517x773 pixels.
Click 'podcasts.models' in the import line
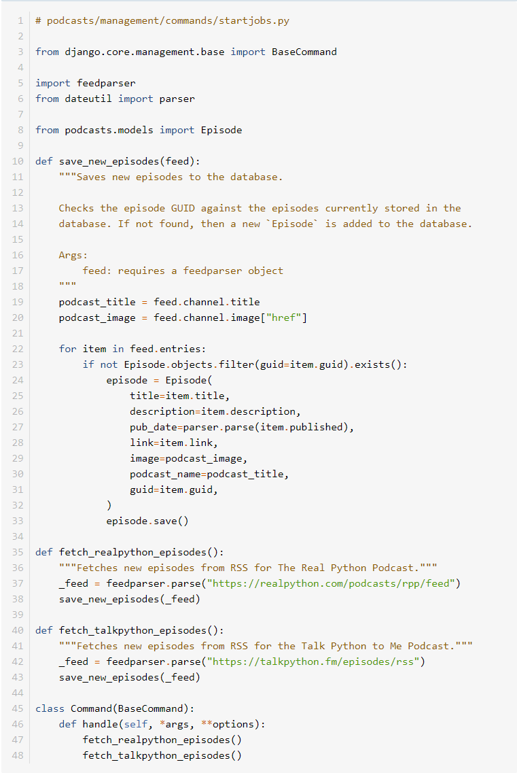[109, 130]
